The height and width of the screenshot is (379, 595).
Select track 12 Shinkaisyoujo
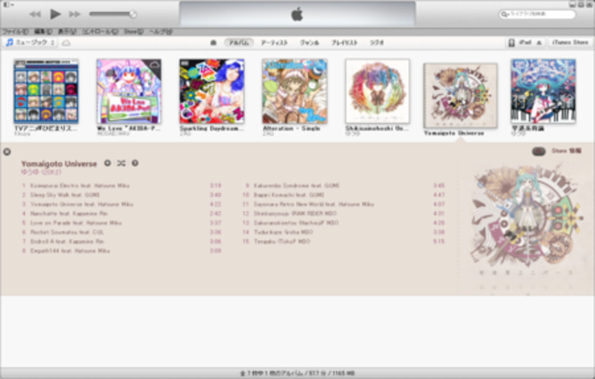(344, 214)
